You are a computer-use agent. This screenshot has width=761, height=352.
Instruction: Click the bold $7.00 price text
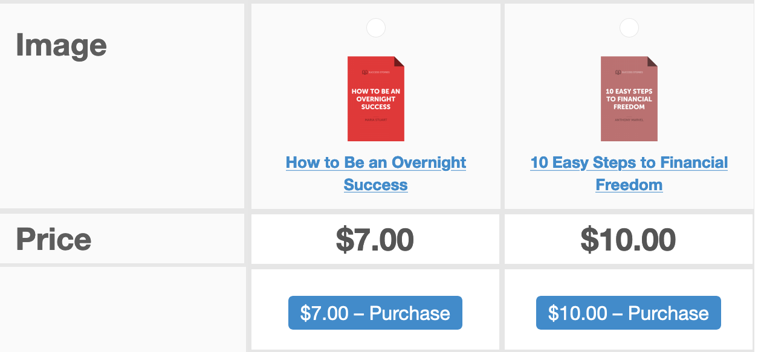[375, 240]
